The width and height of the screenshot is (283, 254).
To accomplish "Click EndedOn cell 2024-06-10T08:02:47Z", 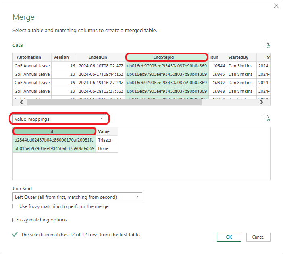I will (101, 66).
